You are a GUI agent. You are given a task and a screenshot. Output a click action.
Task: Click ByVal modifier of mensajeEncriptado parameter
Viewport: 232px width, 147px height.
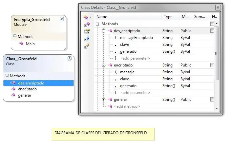click(185, 38)
